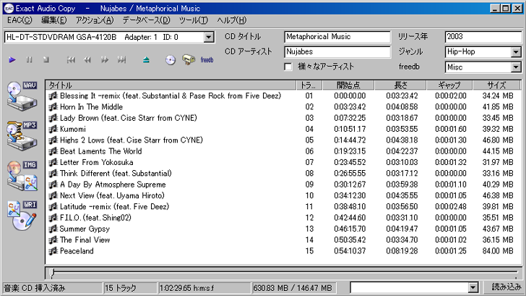Sort by 開始点 column header
This screenshot has width=526, height=296.
[348, 85]
